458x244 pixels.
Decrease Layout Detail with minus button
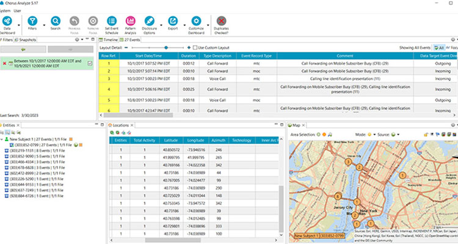tap(126, 48)
